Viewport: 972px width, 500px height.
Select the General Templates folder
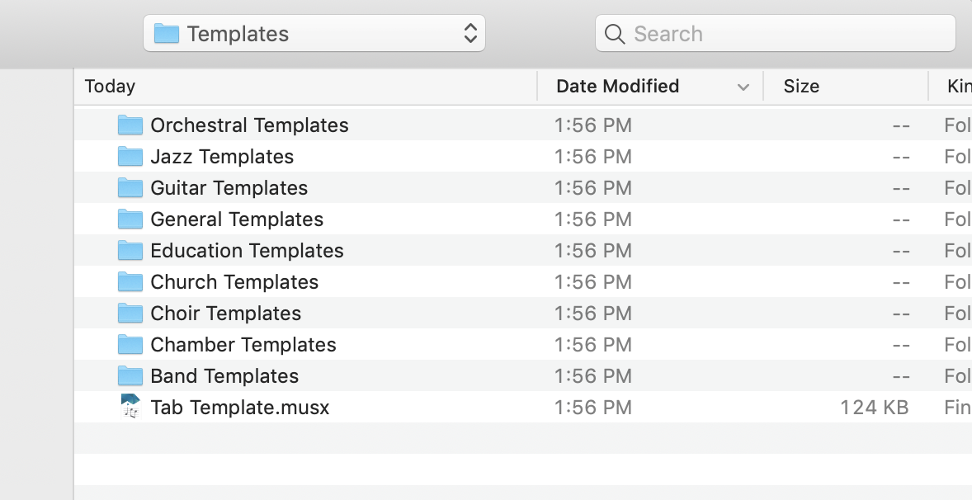click(237, 219)
